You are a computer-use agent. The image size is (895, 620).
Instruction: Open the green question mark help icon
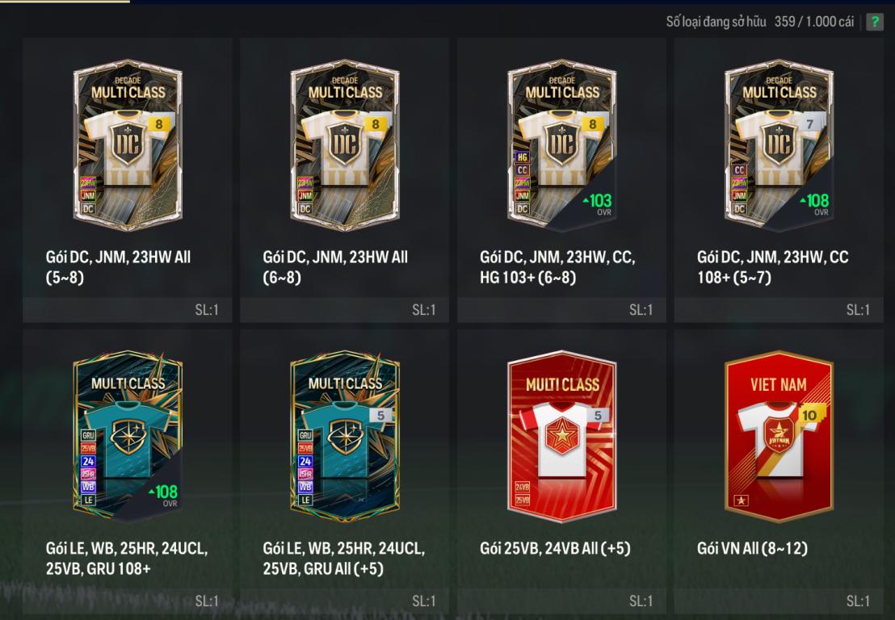(x=875, y=22)
